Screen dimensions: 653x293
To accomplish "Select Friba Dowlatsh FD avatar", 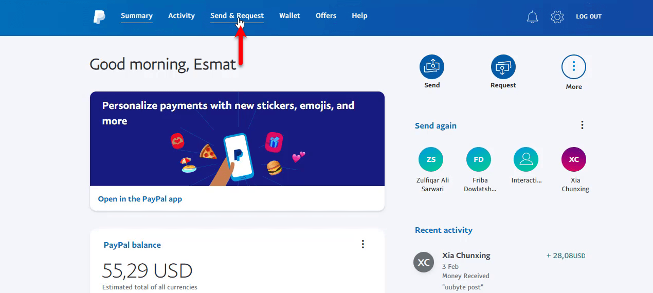I will point(479,159).
